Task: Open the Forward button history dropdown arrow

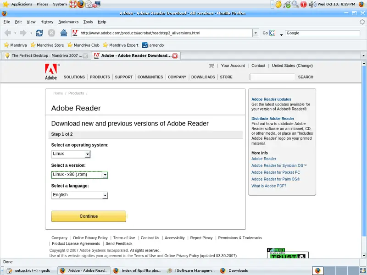Action: tap(31, 33)
